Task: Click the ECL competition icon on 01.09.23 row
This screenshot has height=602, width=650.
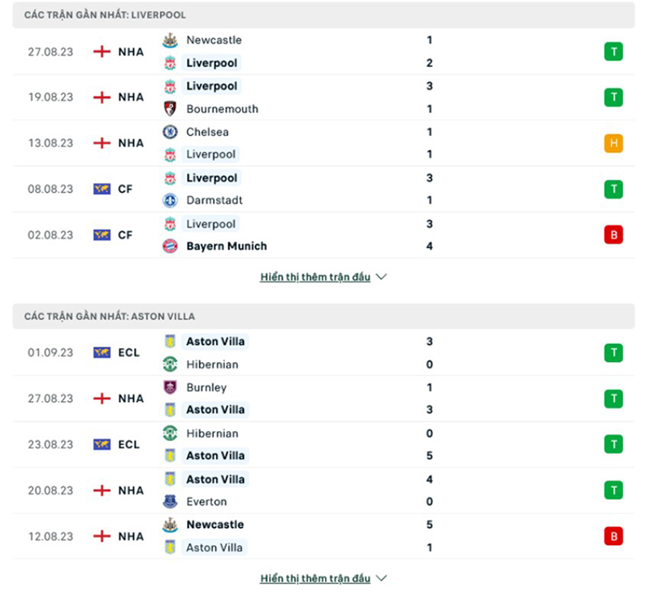Action: 102,352
